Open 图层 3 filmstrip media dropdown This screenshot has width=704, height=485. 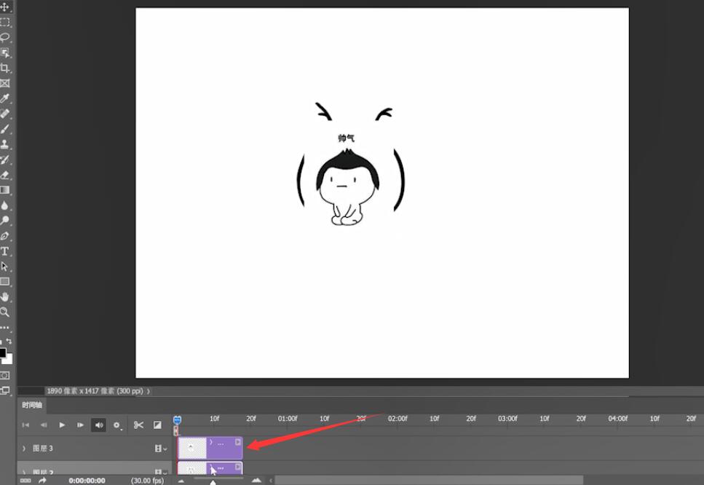[160, 448]
